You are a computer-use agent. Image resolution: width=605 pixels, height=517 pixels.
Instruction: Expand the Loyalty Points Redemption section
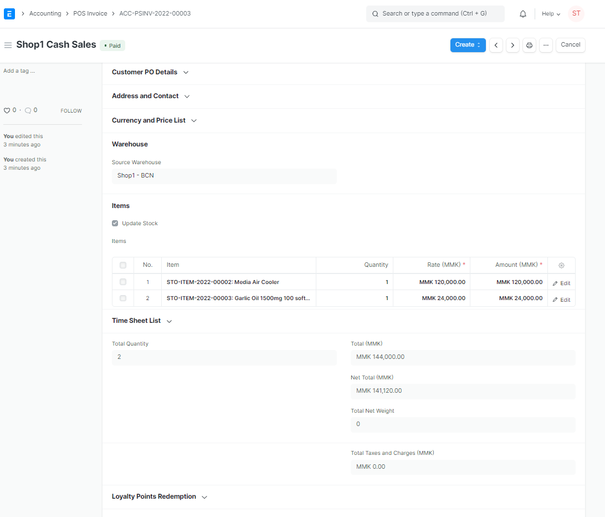154,496
